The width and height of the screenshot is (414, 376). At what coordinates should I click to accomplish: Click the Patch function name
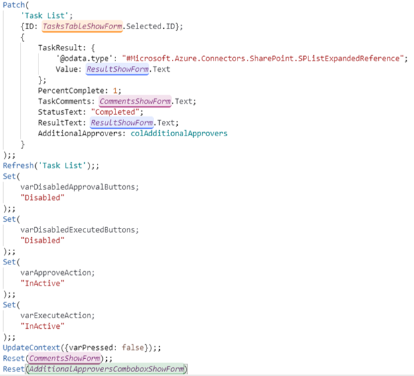pos(14,5)
